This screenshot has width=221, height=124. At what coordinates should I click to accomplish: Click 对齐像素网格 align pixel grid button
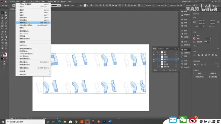200,77
